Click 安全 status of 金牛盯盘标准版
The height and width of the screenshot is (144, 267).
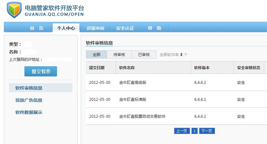coord(241,100)
